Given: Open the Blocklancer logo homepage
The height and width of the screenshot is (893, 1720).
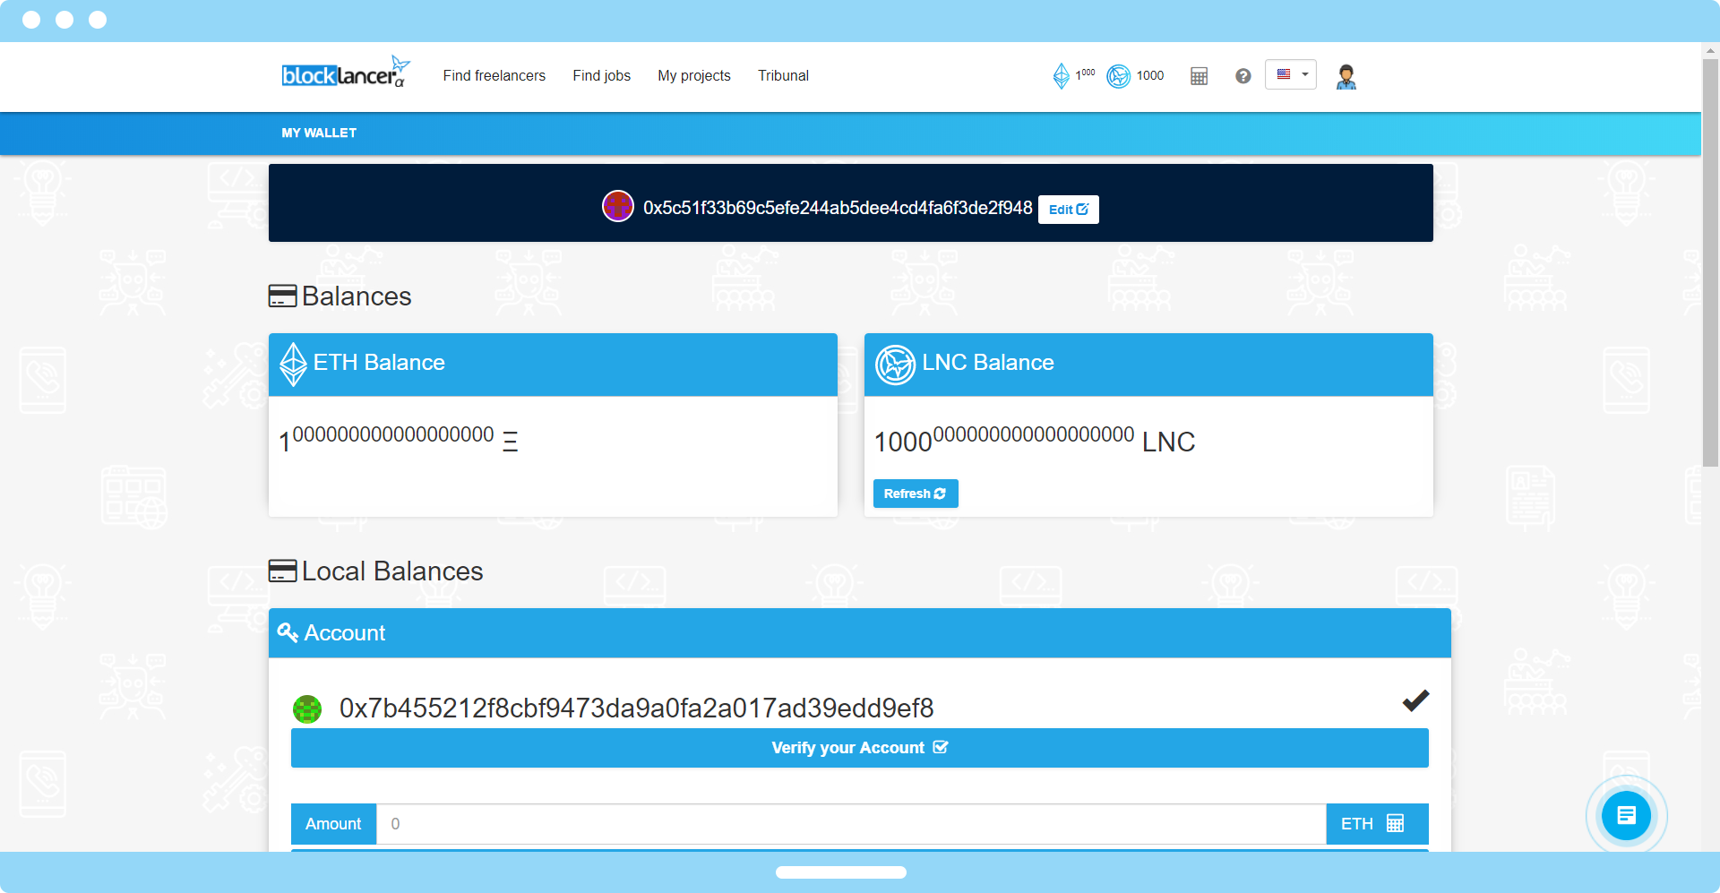Looking at the screenshot, I should tap(346, 73).
